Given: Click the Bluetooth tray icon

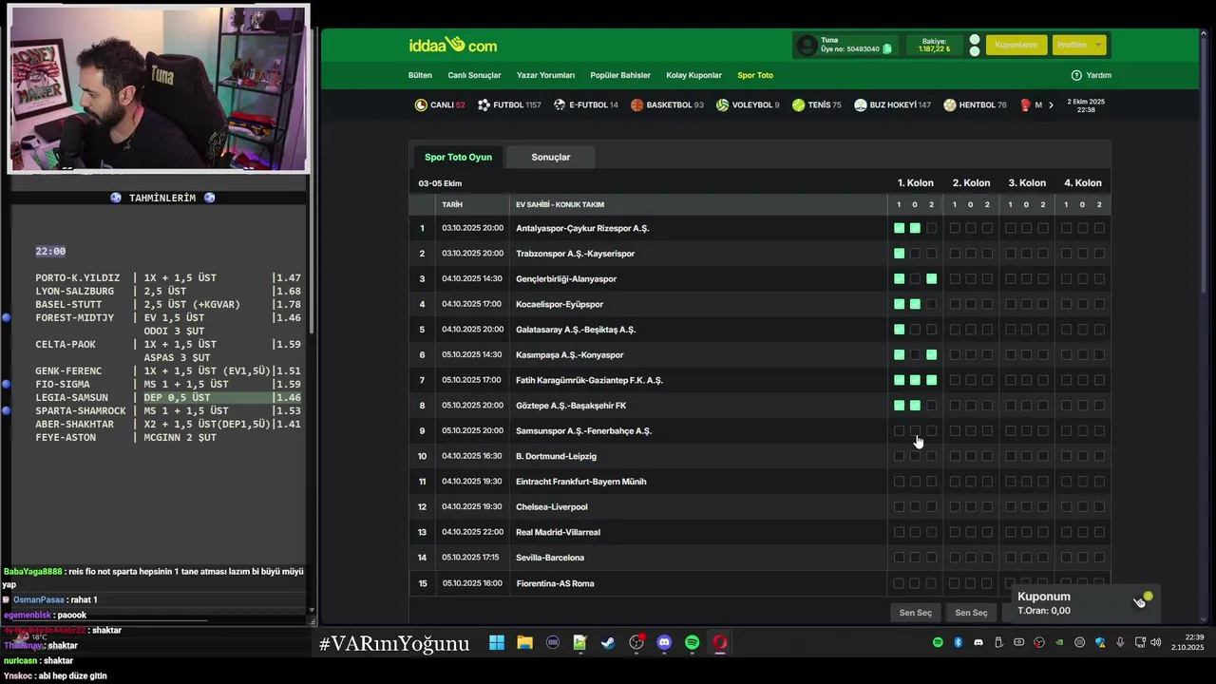Looking at the screenshot, I should [958, 643].
